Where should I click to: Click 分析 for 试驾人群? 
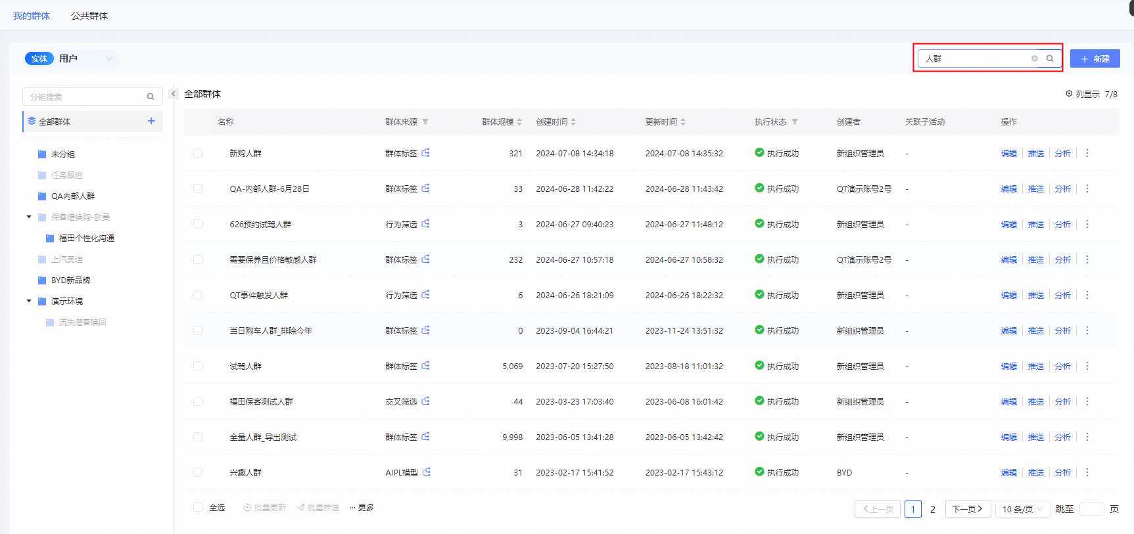coord(1063,366)
